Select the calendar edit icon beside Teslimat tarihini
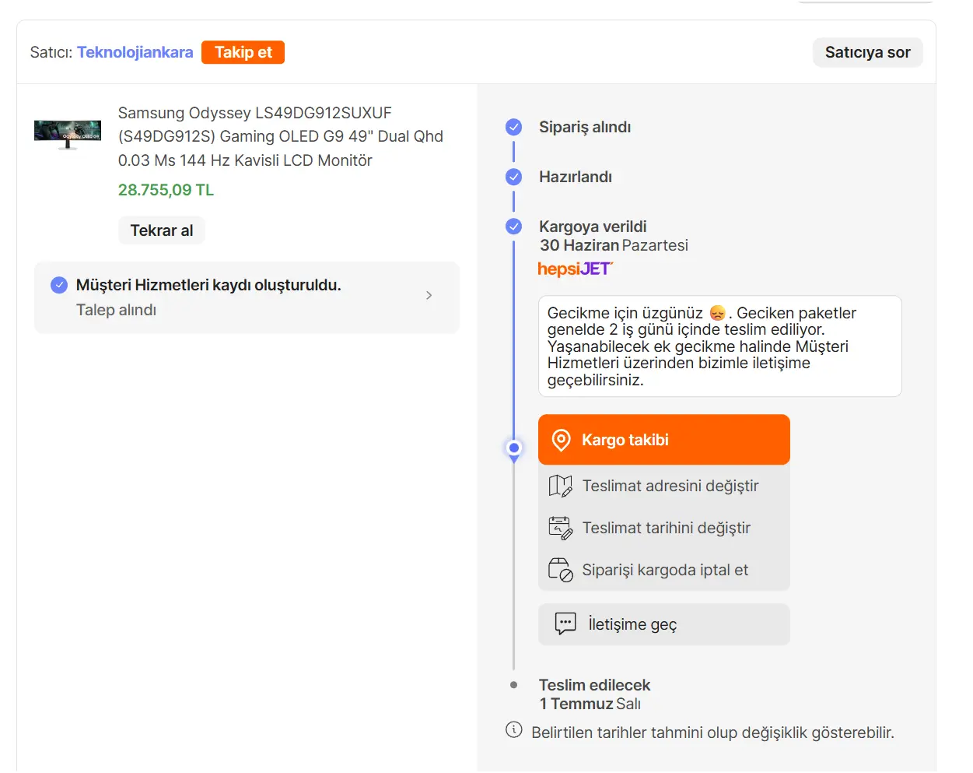Viewport: 973px width, 773px height. click(561, 528)
